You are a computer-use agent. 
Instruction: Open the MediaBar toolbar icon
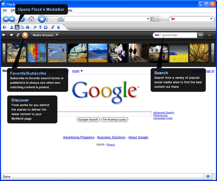pyautogui.click(x=17, y=27)
